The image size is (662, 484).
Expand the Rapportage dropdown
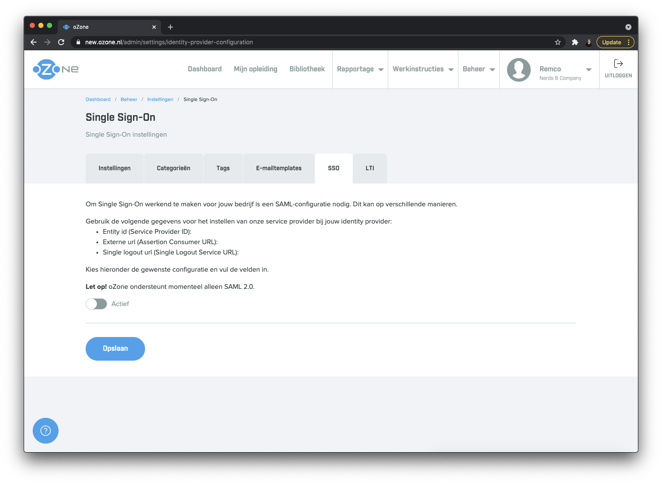click(360, 69)
